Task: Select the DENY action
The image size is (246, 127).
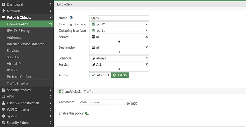Action: tap(120, 75)
